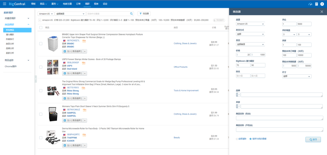Open the 发货方式 dropdown

(x=250, y=34)
